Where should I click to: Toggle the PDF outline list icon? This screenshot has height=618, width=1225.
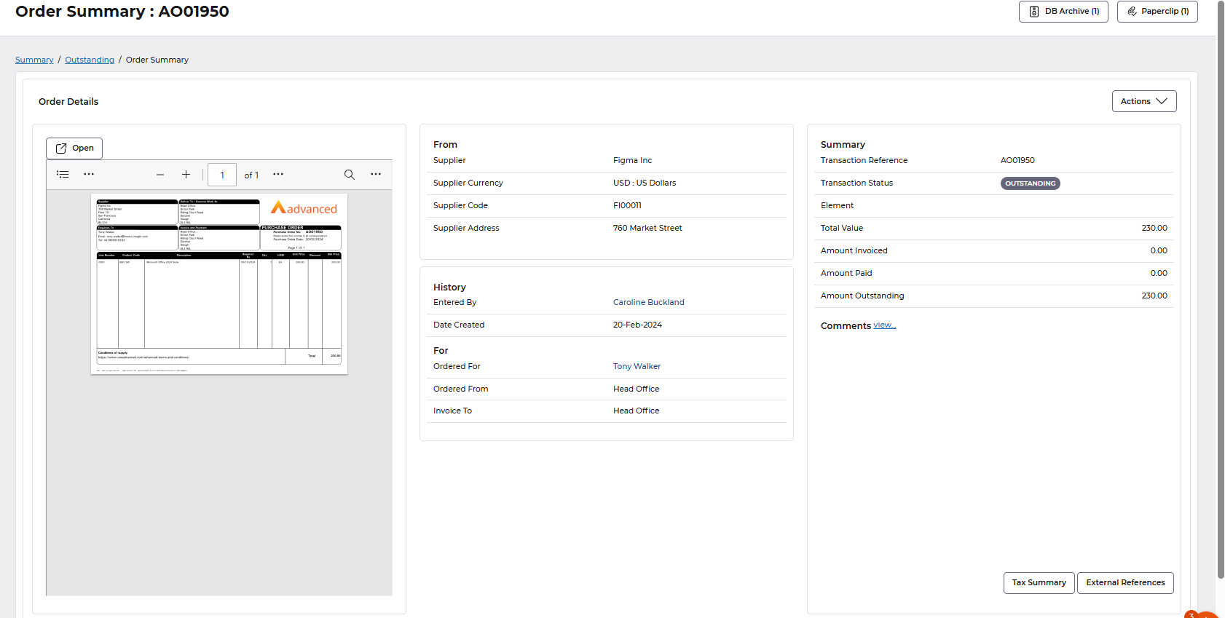63,175
